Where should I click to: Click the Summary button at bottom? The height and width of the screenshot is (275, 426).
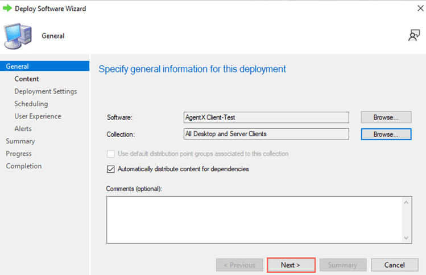[343, 265]
